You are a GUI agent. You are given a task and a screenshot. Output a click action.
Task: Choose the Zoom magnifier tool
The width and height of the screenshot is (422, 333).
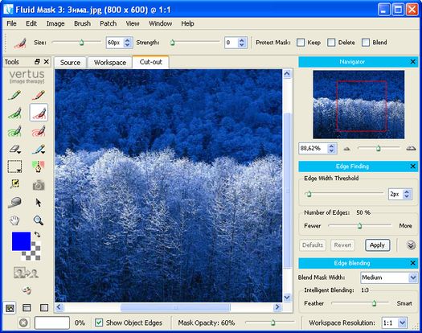pos(39,220)
